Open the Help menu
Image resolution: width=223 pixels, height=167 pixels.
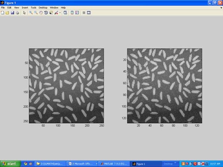pyautogui.click(x=63, y=8)
